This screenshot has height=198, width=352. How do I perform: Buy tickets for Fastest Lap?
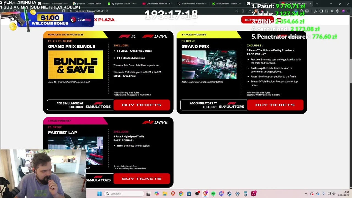pos(142,178)
